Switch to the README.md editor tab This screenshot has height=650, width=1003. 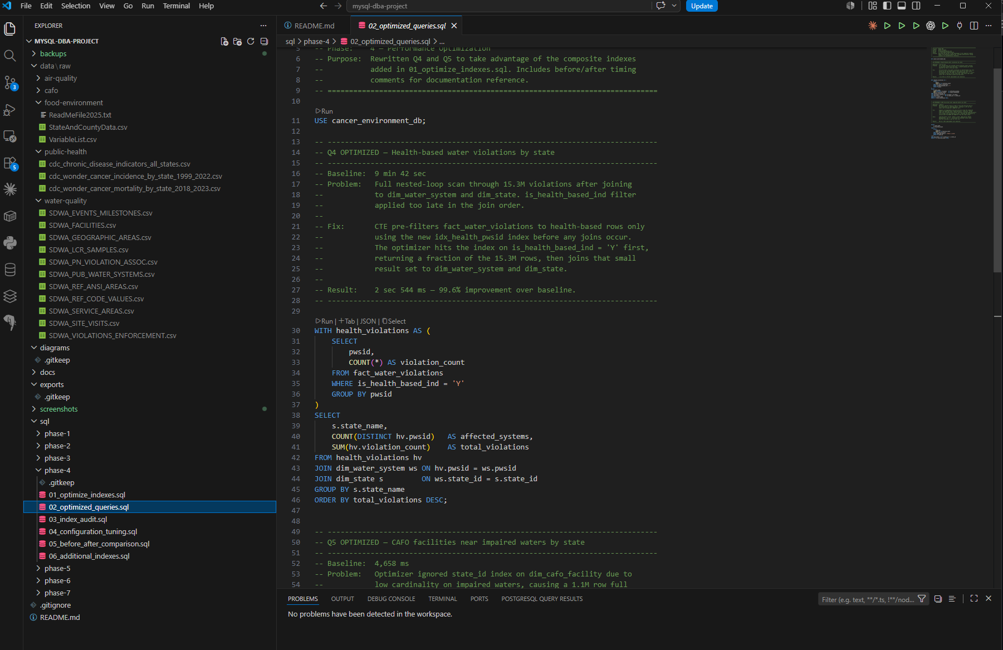(x=314, y=26)
